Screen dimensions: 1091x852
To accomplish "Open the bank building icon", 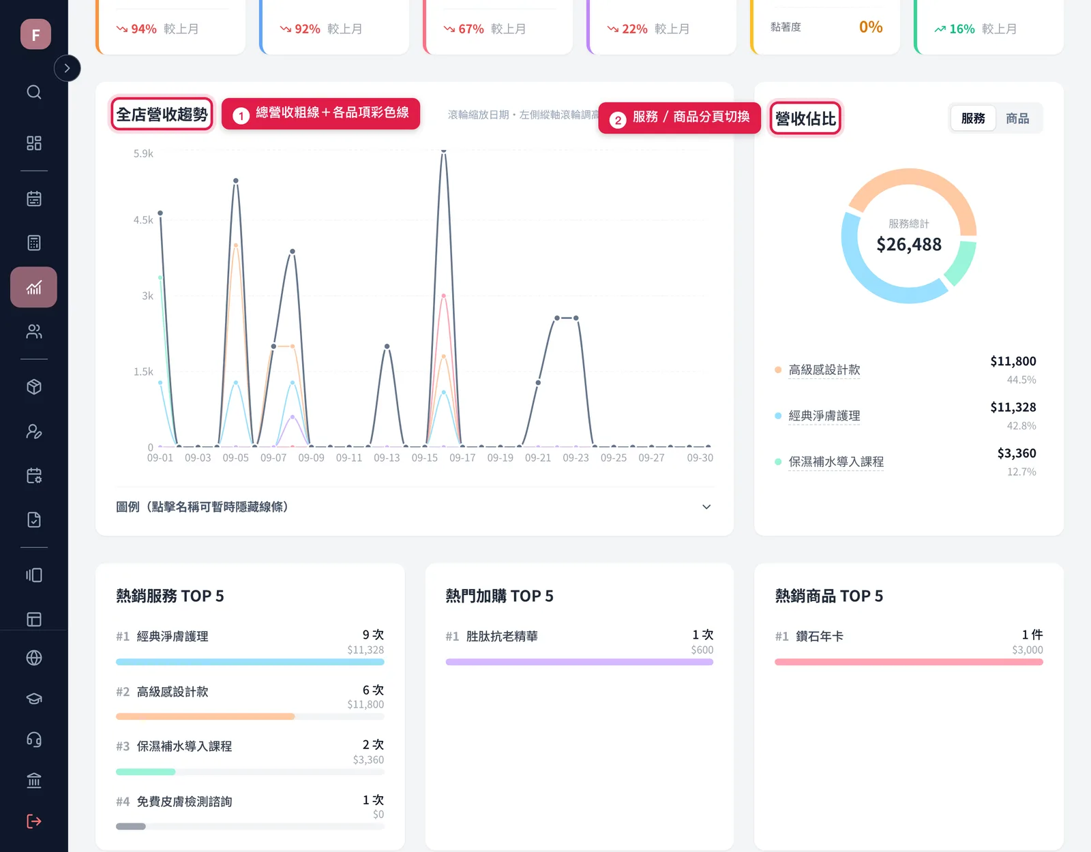I will point(34,780).
